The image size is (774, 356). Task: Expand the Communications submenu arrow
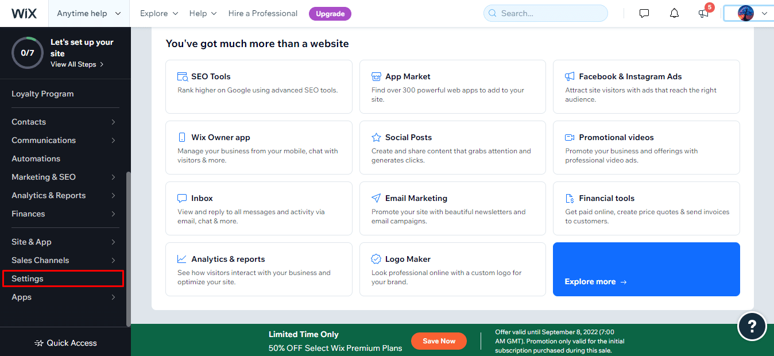pyautogui.click(x=113, y=140)
